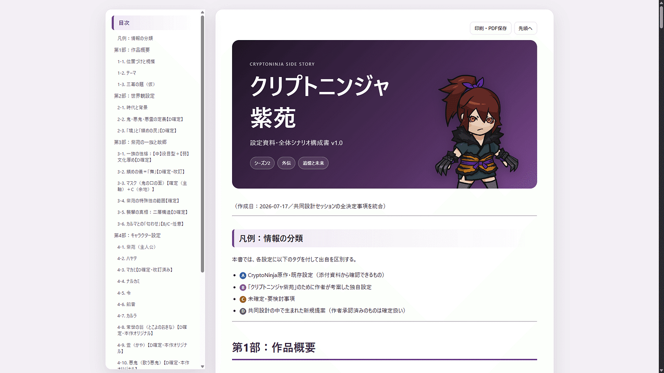Open 4-2. ハヤテ contents link

pos(127,258)
